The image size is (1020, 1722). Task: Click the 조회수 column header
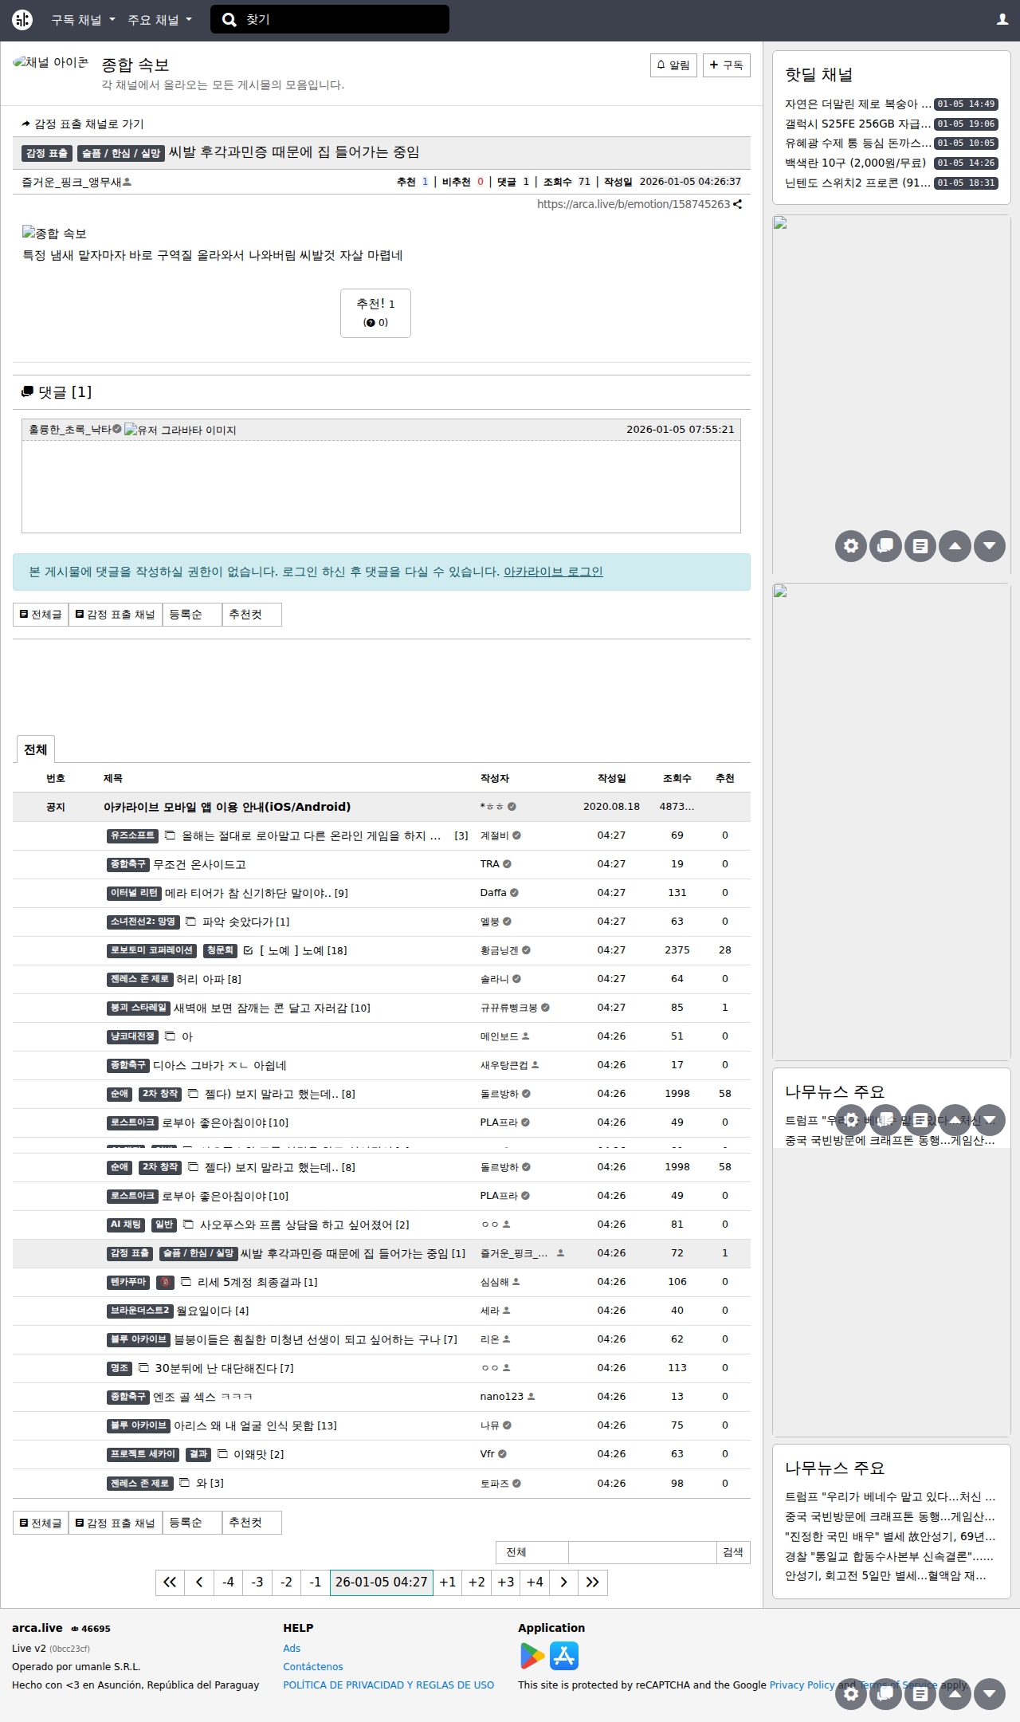pyautogui.click(x=677, y=778)
